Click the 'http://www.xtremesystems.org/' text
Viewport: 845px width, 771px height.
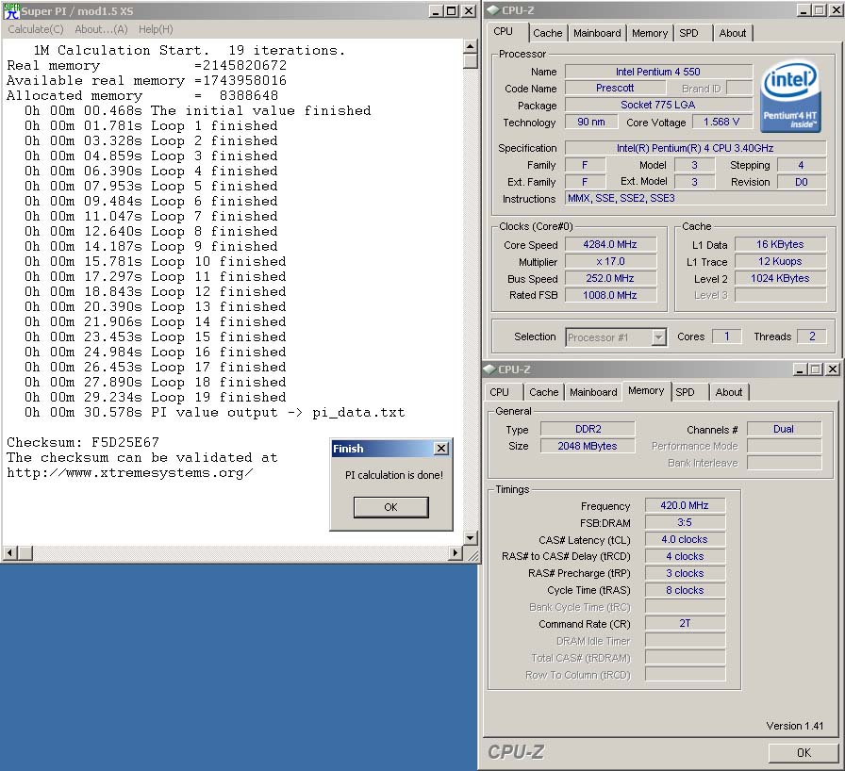130,473
